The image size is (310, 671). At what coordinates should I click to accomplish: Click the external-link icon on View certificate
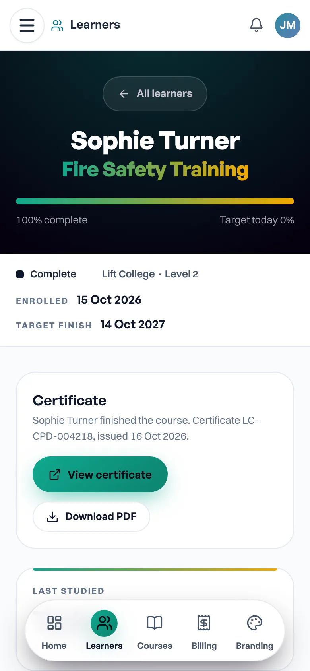[54, 475]
